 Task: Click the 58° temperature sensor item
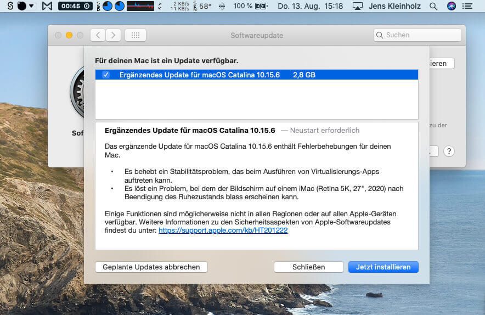(202, 6)
